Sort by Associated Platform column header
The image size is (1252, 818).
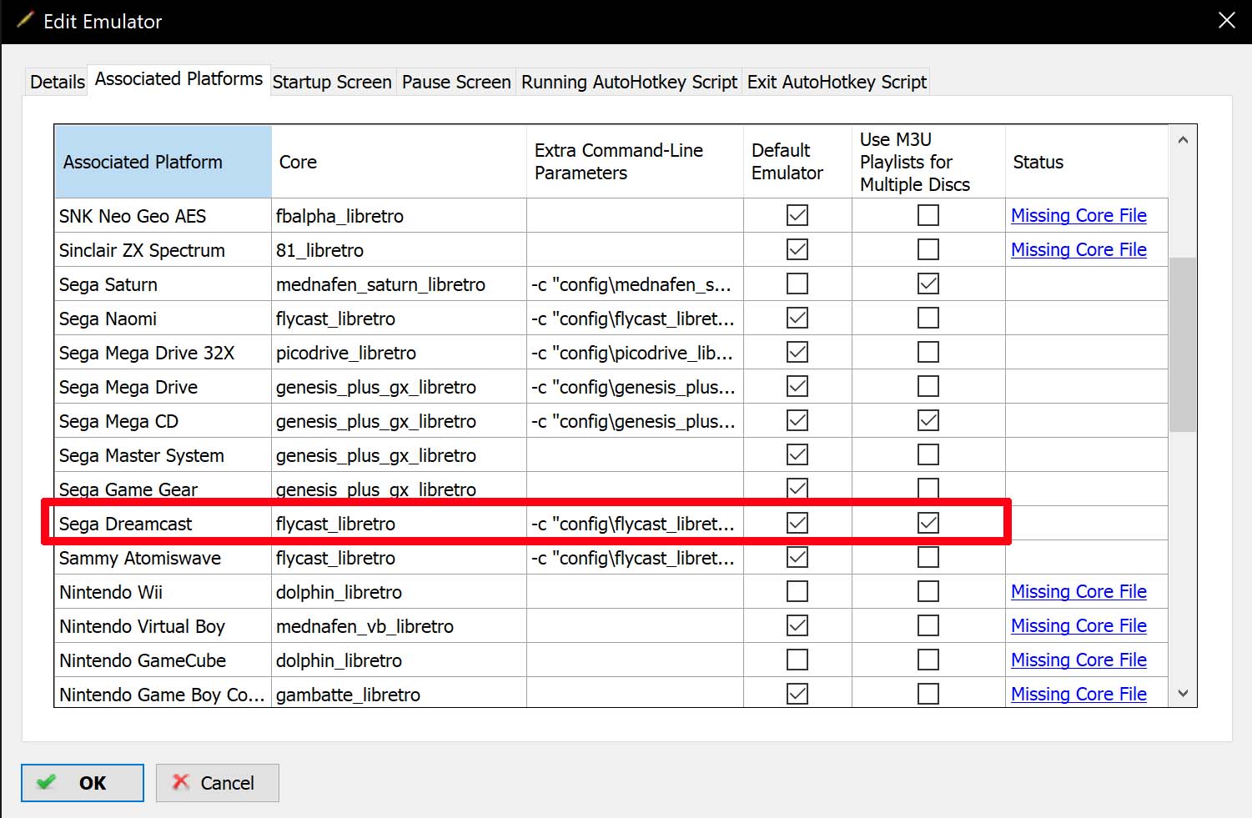tap(163, 162)
